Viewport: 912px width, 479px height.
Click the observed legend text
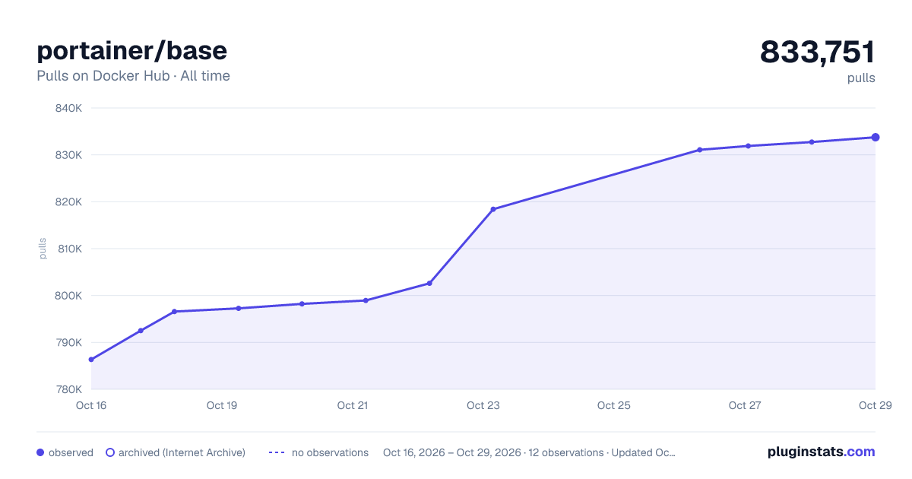pos(71,452)
